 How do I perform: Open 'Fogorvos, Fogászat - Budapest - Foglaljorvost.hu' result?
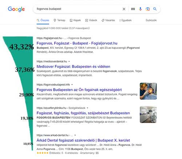(x=77, y=43)
